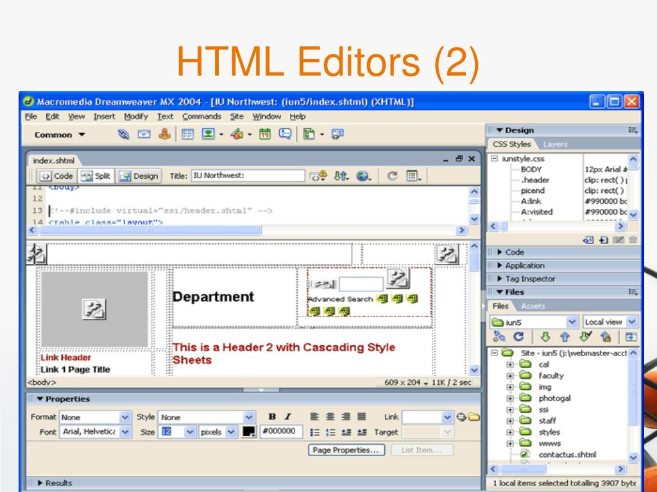
Task: Expand the faculty folder
Action: tap(509, 375)
